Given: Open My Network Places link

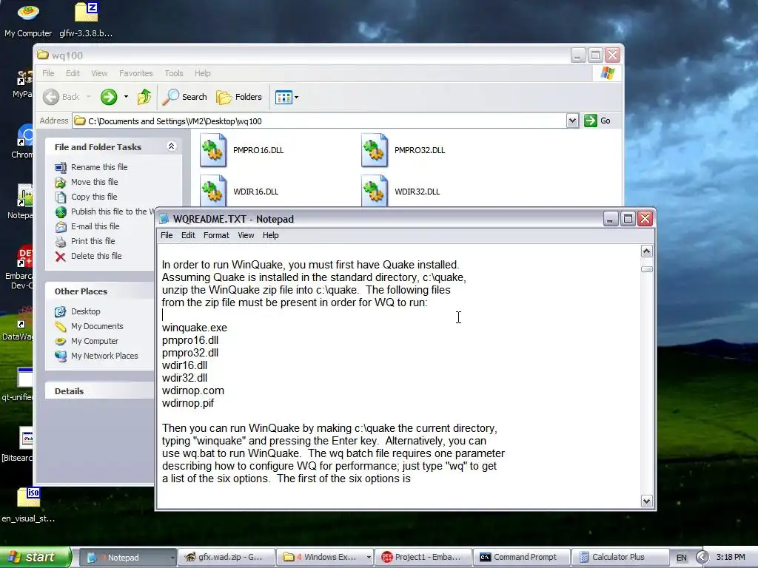Looking at the screenshot, I should (104, 356).
